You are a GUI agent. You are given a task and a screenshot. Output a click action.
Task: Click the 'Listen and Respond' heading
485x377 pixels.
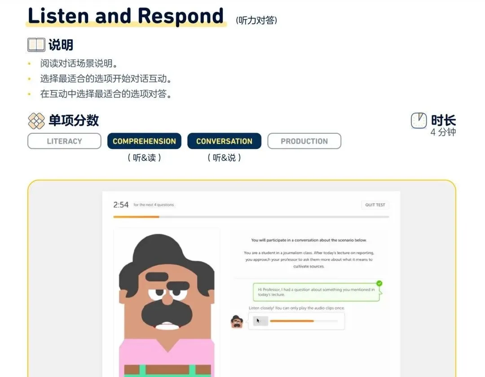click(x=126, y=16)
